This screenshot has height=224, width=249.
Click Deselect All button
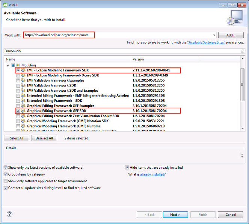click(x=44, y=138)
